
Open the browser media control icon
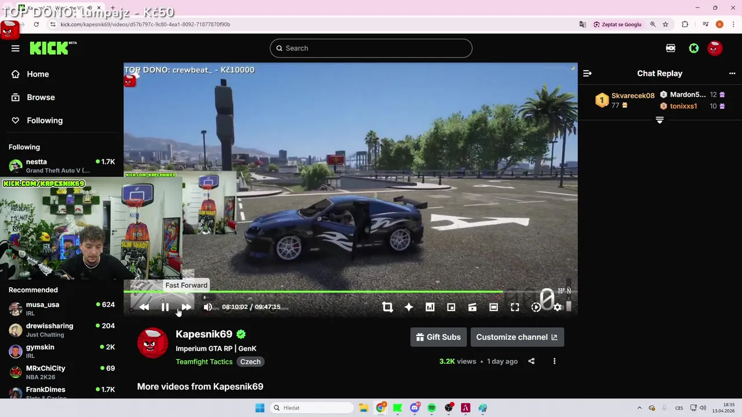(x=705, y=24)
